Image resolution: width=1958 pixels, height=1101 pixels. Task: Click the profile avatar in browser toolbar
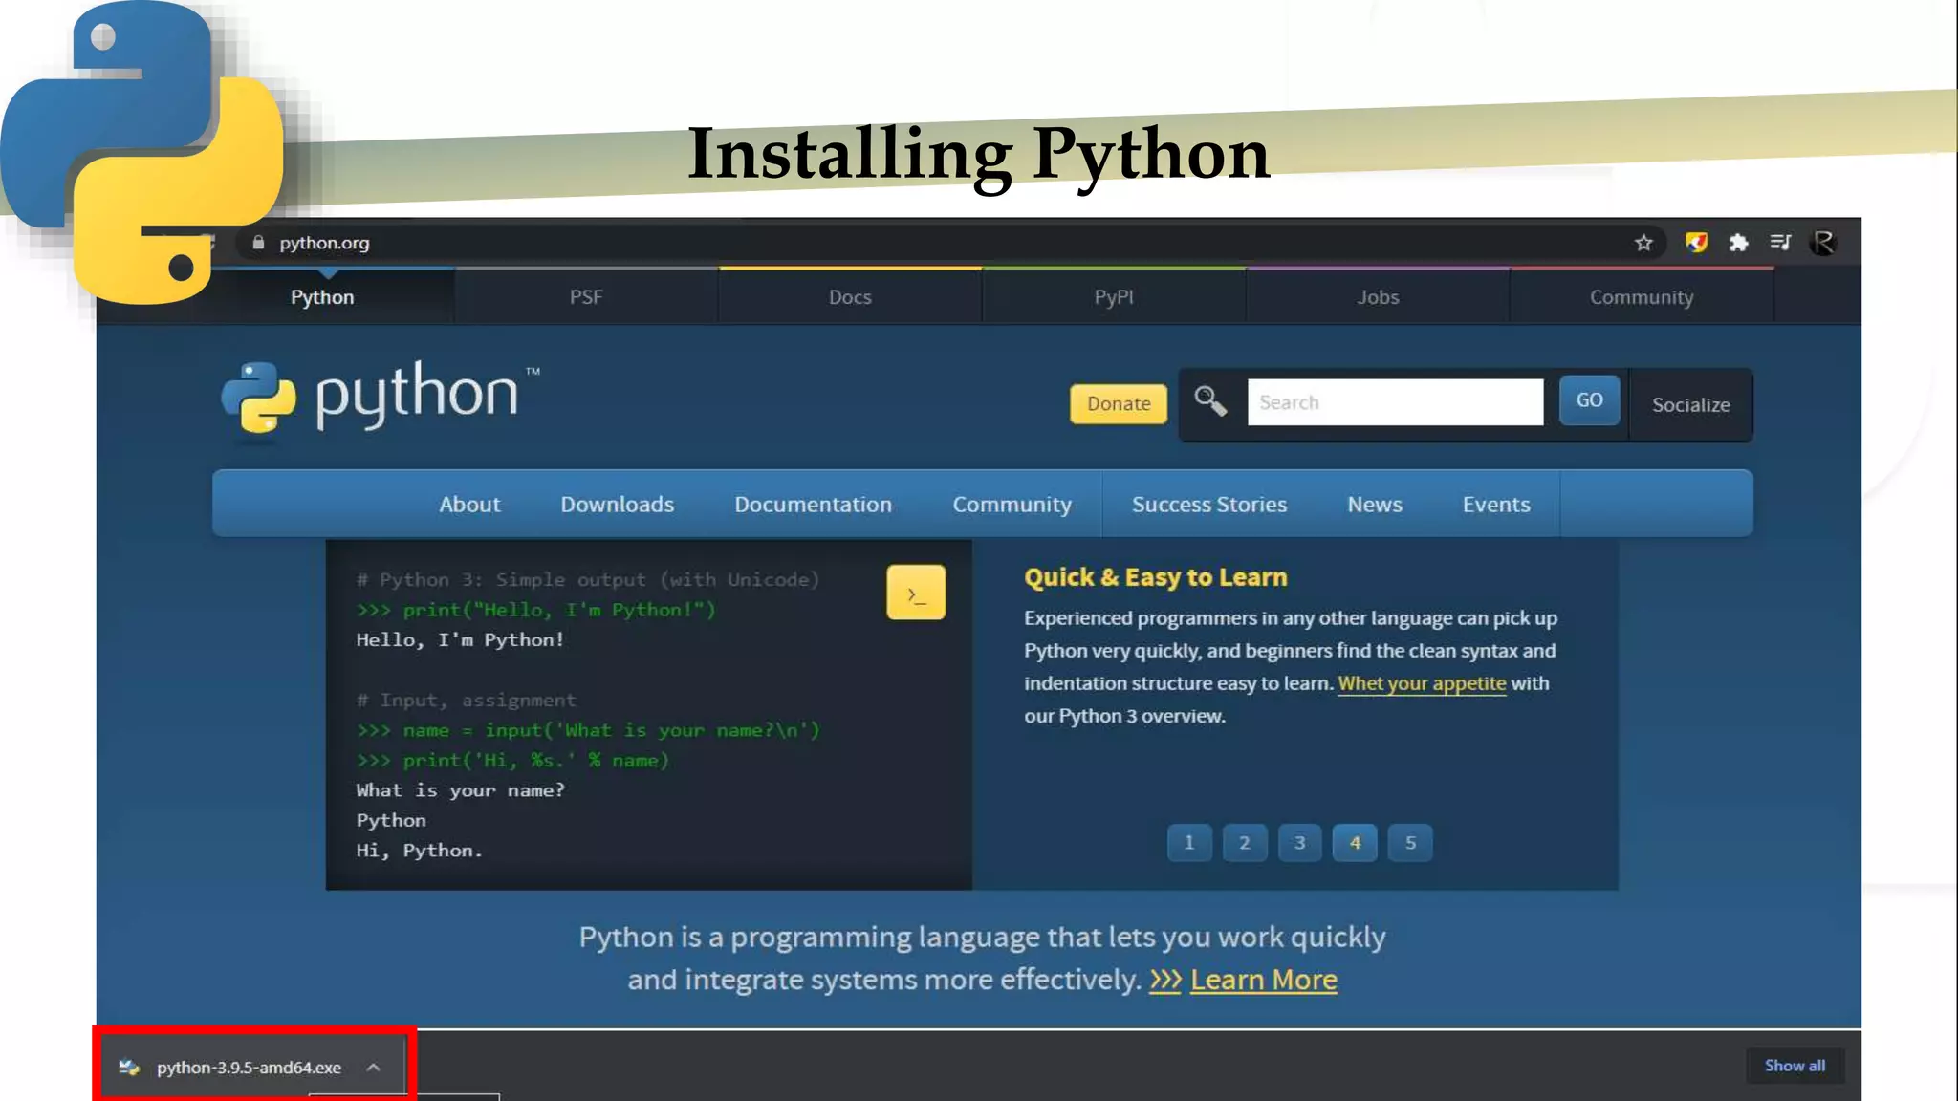pos(1823,243)
